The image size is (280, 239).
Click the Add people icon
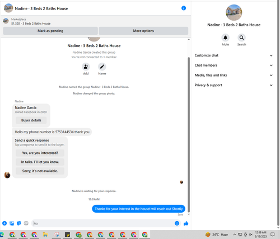tap(86, 67)
